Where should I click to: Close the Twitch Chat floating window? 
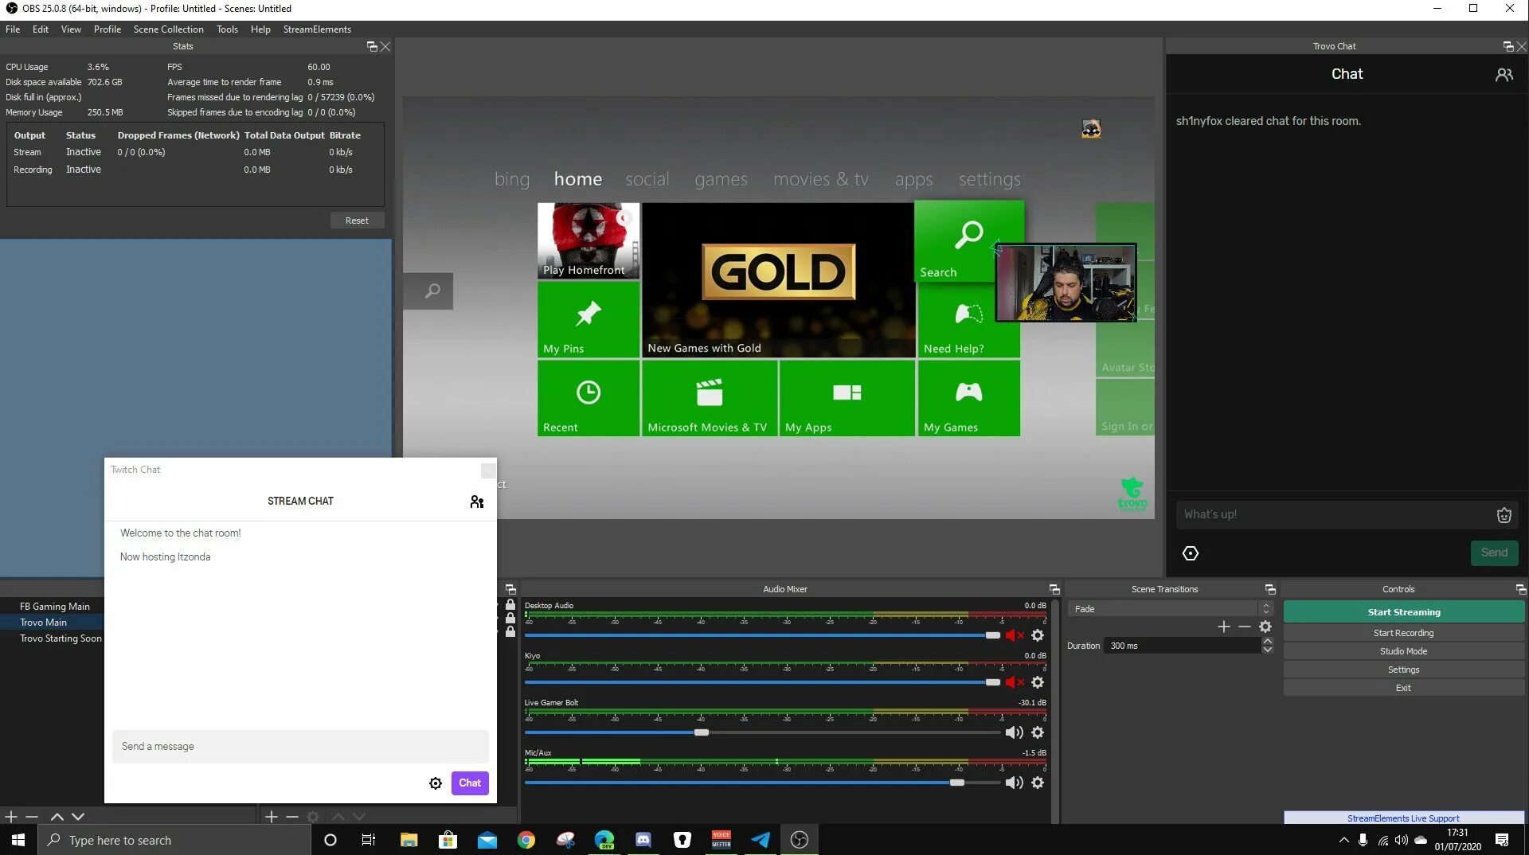488,470
